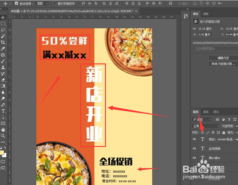238x185 pixels.
Task: Change the screen mode
Action: [x=3, y=168]
